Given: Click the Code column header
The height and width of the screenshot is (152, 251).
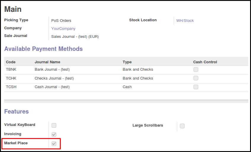Looking at the screenshot, I should pyautogui.click(x=11, y=62).
